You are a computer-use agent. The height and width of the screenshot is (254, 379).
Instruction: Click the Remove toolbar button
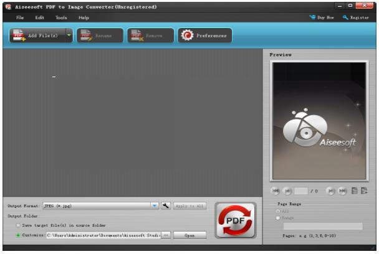pos(150,36)
